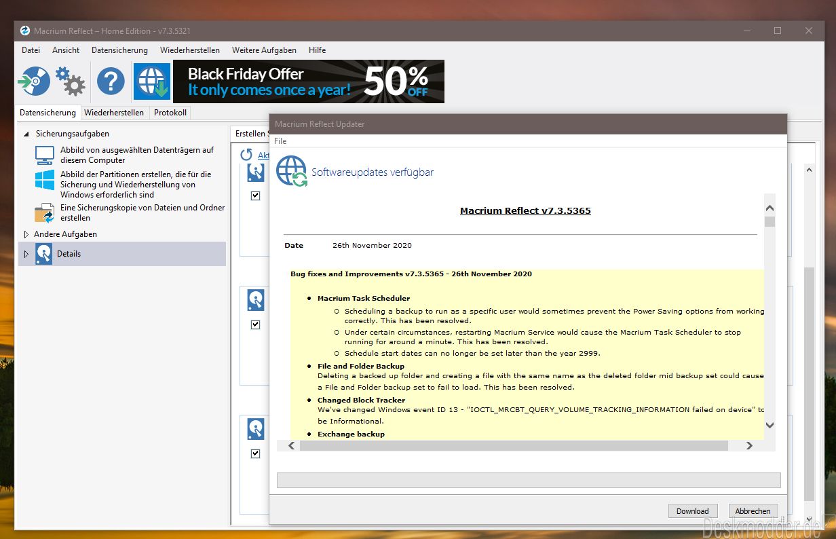The image size is (836, 539).
Task: Click the 'Exchange backup' bullet heading
Action: [351, 434]
